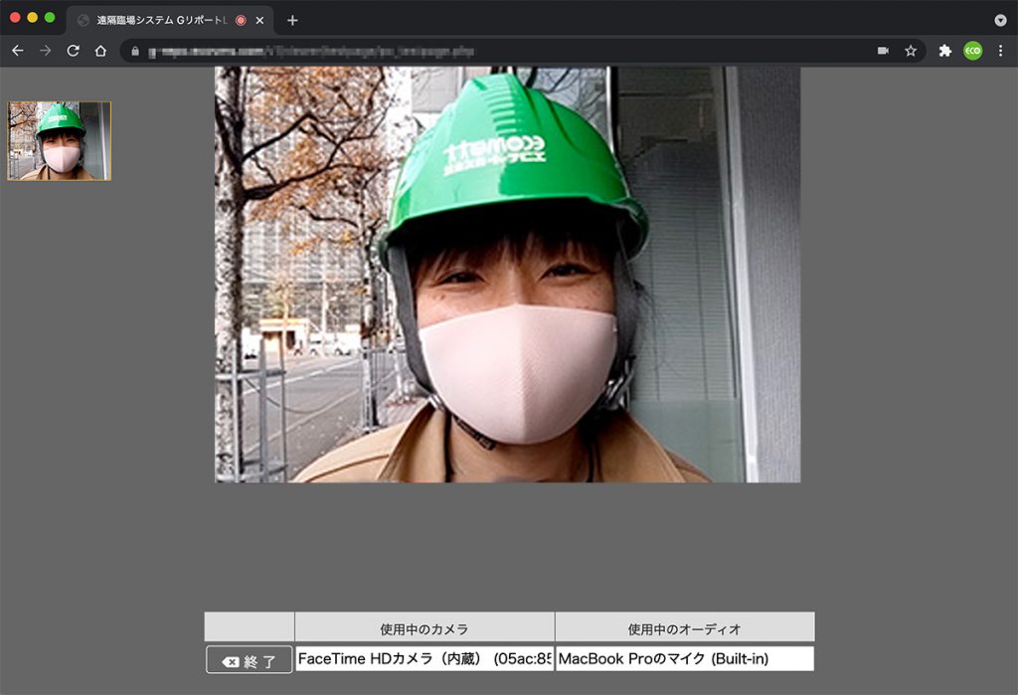
Task: Bookmark this page with the star icon
Action: tap(911, 51)
